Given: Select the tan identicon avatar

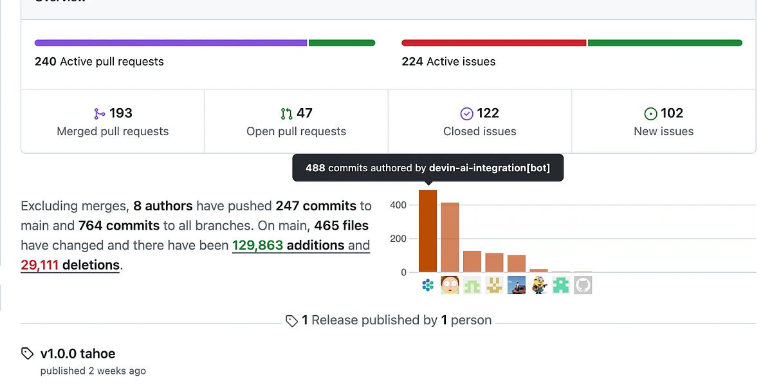Looking at the screenshot, I should (494, 285).
